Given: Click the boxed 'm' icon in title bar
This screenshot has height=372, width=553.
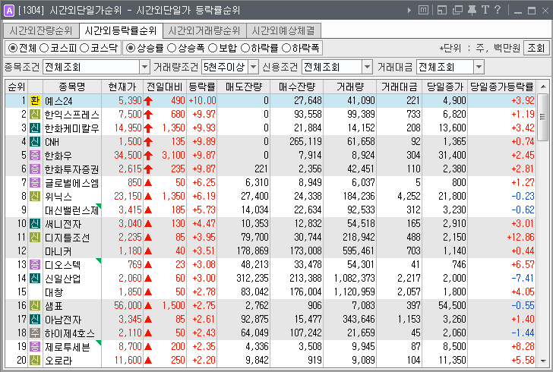Looking at the screenshot, I should (x=423, y=10).
